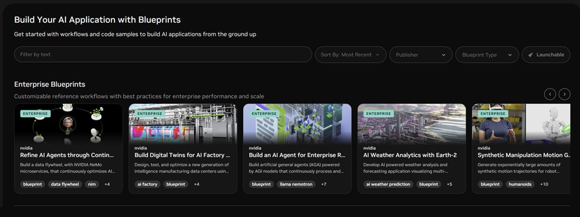Click the rocket icon in Launchable button
Screen dimensions: 580x217
(x=530, y=55)
